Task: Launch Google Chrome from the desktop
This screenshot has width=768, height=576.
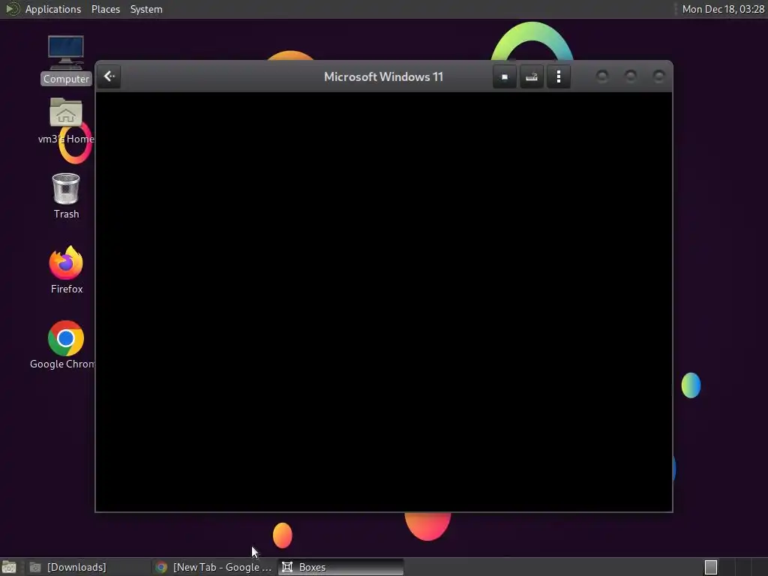Action: pyautogui.click(x=64, y=345)
